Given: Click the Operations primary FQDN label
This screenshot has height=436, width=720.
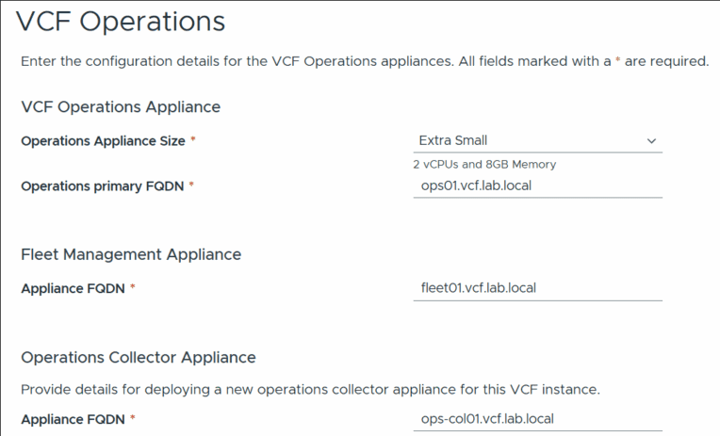Looking at the screenshot, I should point(102,186).
